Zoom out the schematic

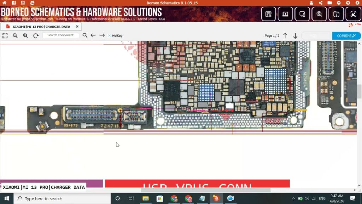click(15, 36)
